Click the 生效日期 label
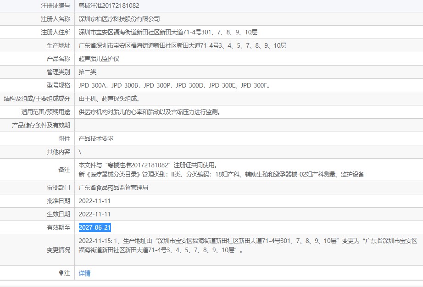This screenshot has height=287, width=423. [x=58, y=214]
